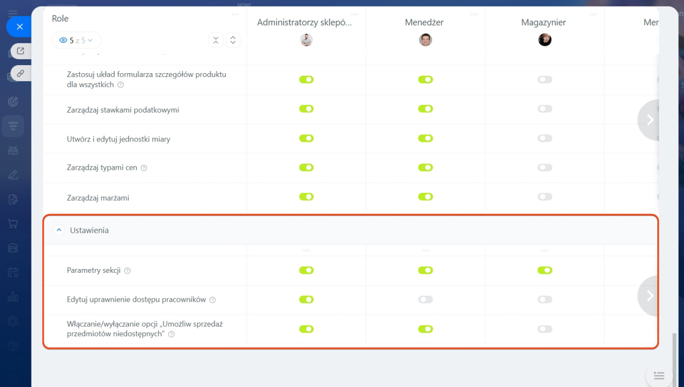Select Edytuj uprawnienie dostępu pracowników label
684x387 pixels.
pos(136,299)
